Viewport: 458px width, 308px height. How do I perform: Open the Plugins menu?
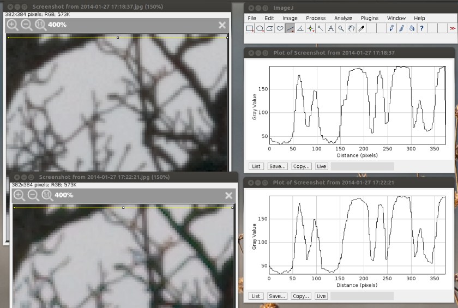point(370,18)
